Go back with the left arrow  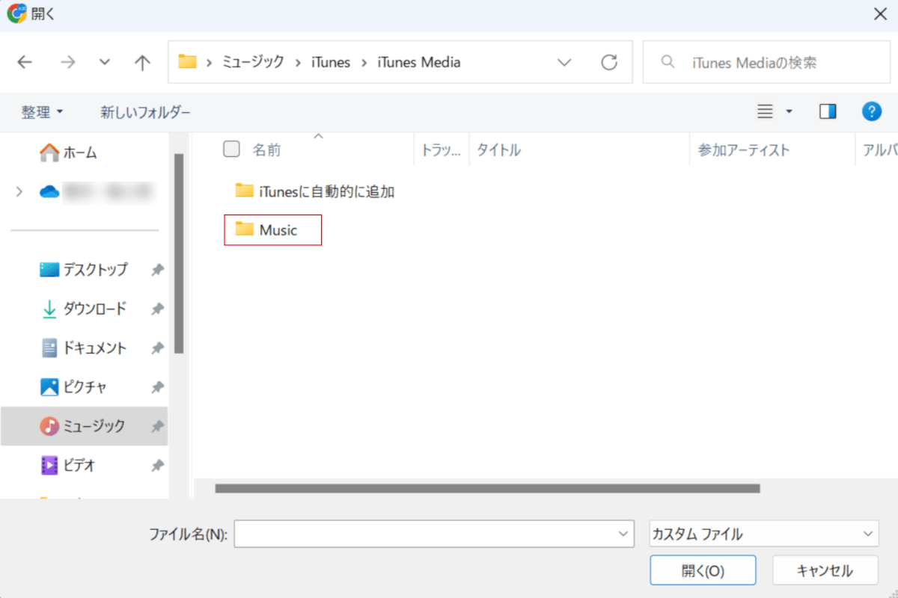tap(25, 62)
